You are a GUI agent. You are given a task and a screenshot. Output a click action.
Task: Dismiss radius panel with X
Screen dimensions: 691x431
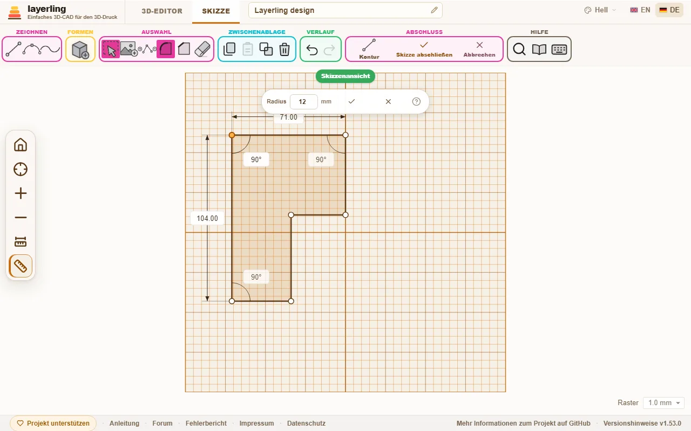coord(388,101)
